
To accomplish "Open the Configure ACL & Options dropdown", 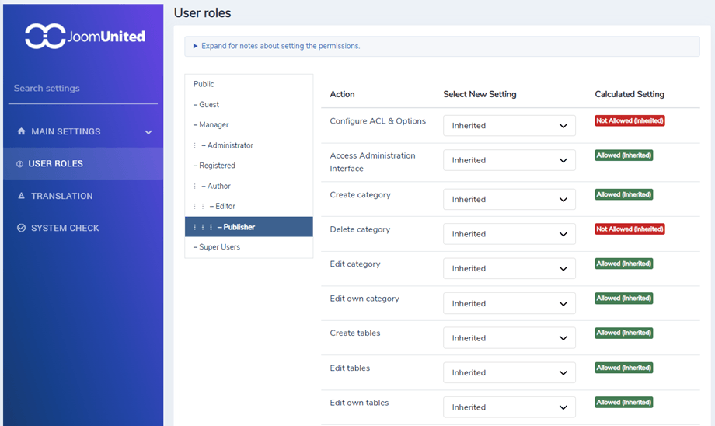I will coord(509,126).
